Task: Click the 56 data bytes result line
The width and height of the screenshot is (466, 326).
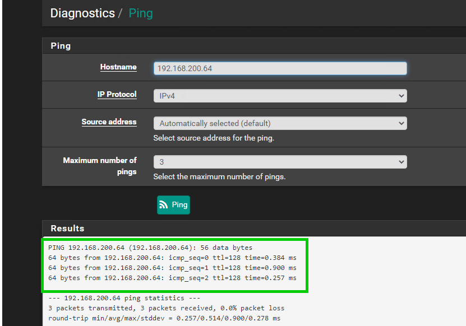Action: [150, 248]
